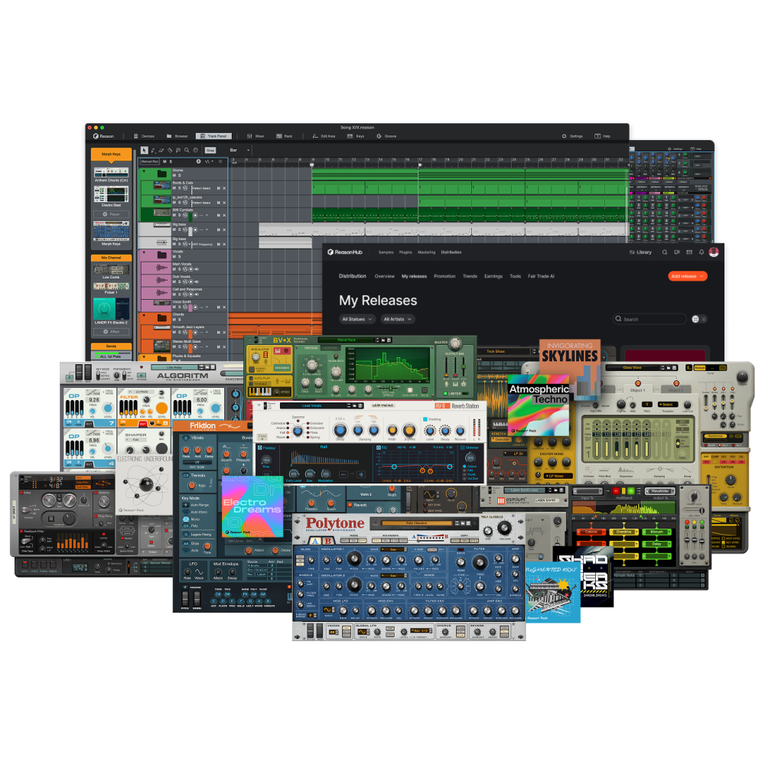Open the Bar snap value dropdown
This screenshot has height=765, width=765.
pos(240,150)
